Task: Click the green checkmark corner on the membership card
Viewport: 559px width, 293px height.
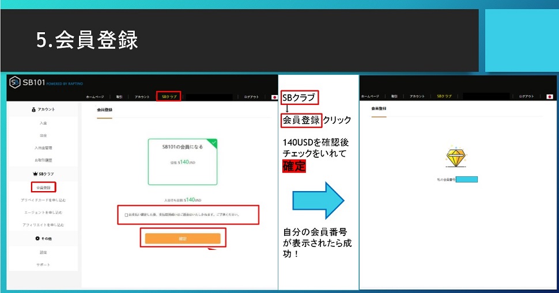Action: click(x=213, y=143)
